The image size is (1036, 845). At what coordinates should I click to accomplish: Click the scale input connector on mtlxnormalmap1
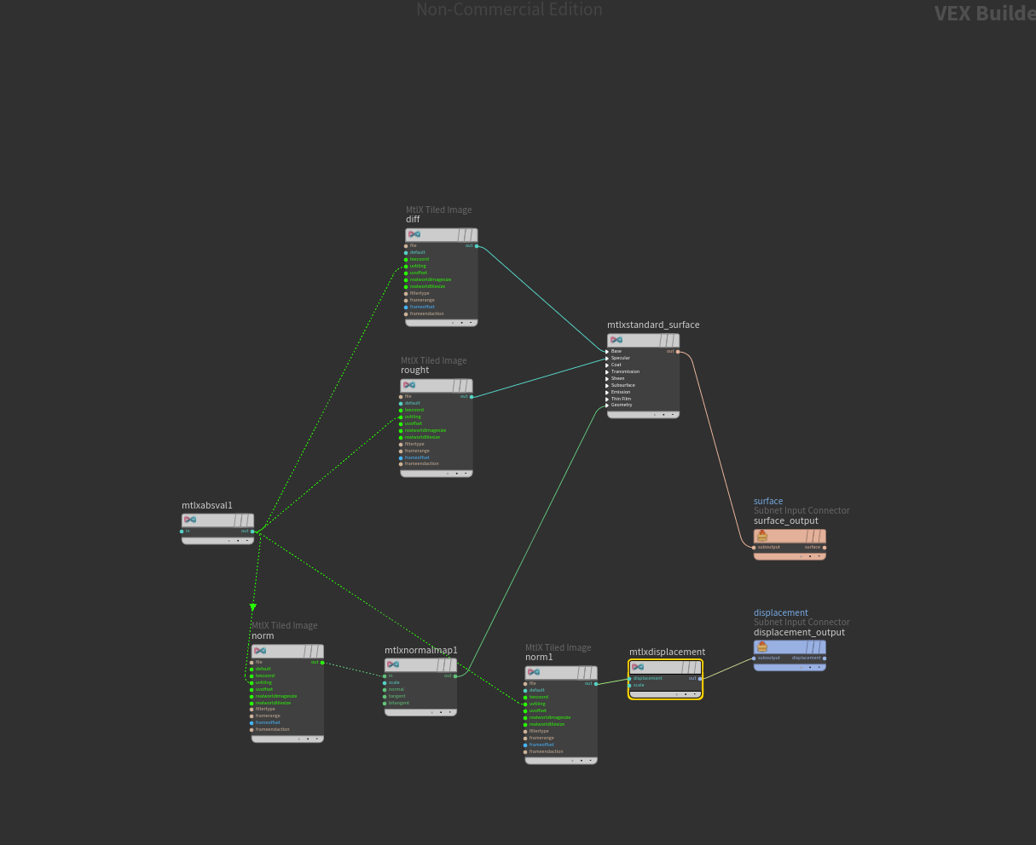point(385,682)
